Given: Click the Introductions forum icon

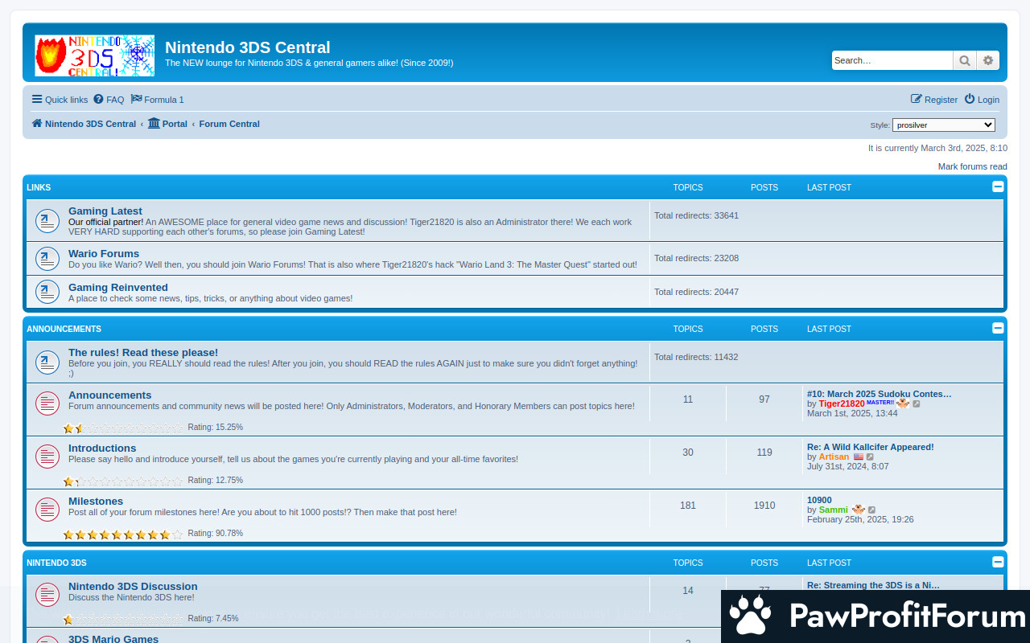Looking at the screenshot, I should coord(47,457).
